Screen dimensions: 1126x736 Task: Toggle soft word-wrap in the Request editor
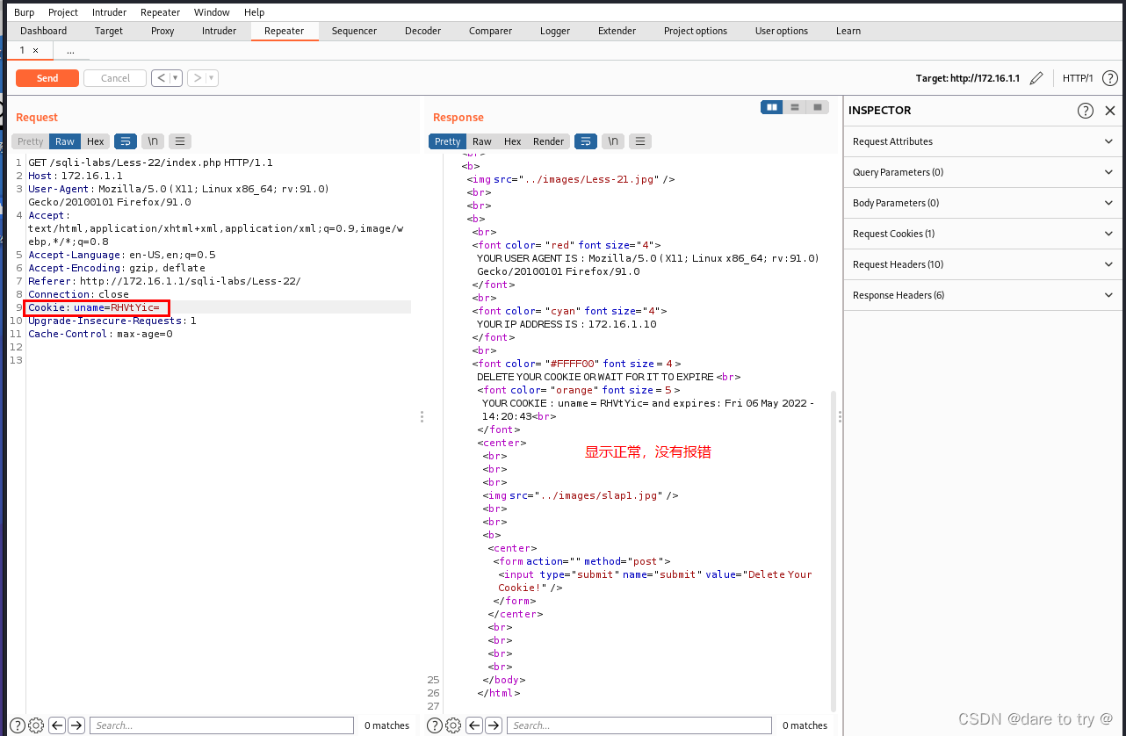125,141
